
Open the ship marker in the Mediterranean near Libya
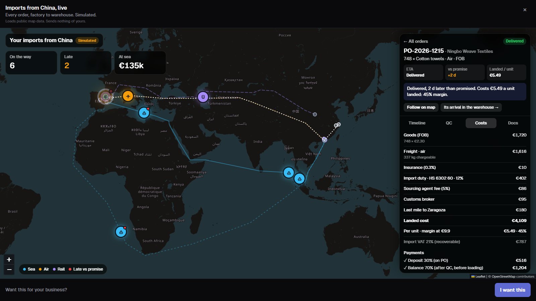tap(144, 113)
